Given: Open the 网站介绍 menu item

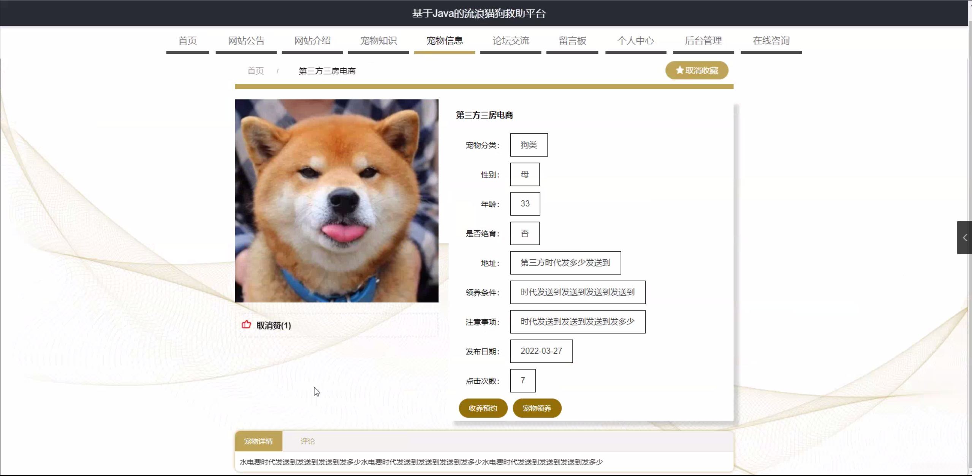Looking at the screenshot, I should pos(312,41).
